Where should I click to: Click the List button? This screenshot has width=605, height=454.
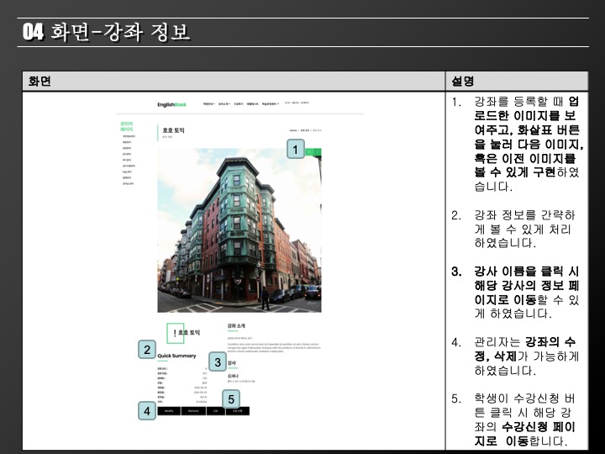216,411
